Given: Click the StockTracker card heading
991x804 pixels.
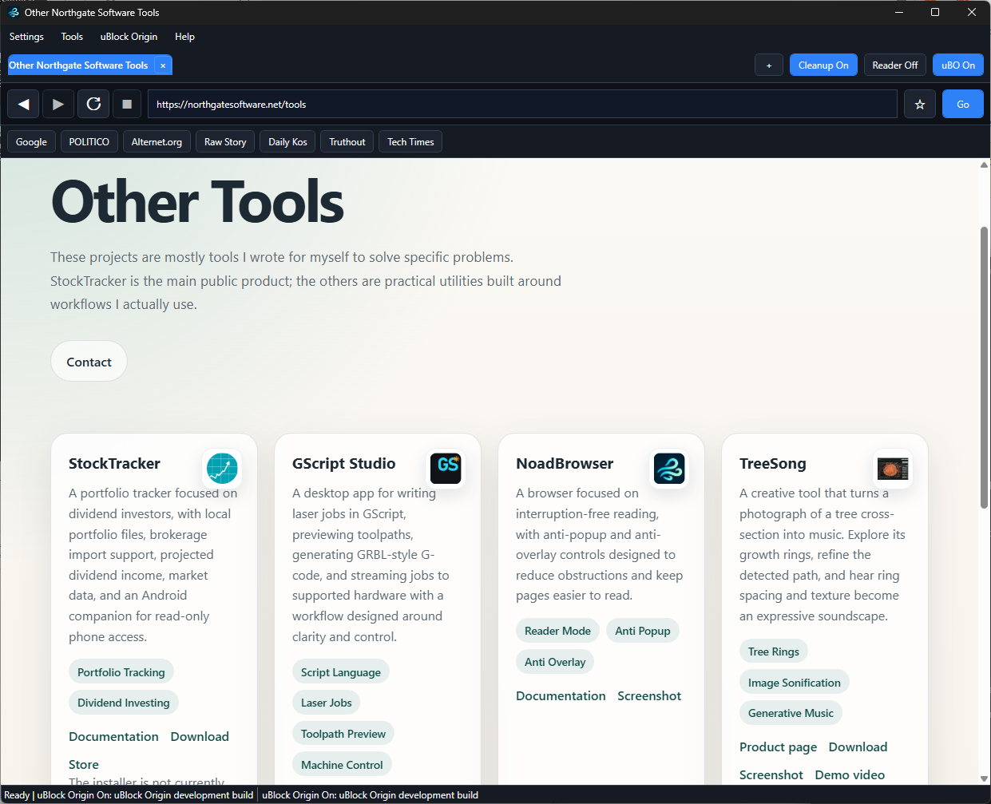Looking at the screenshot, I should [x=114, y=463].
